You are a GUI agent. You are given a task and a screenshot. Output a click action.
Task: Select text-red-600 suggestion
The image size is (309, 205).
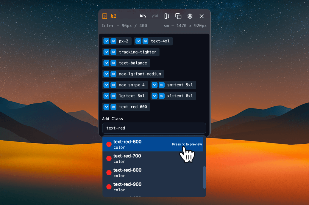153,144
